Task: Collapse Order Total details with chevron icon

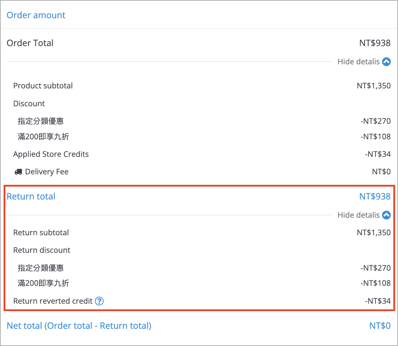Action: click(386, 62)
